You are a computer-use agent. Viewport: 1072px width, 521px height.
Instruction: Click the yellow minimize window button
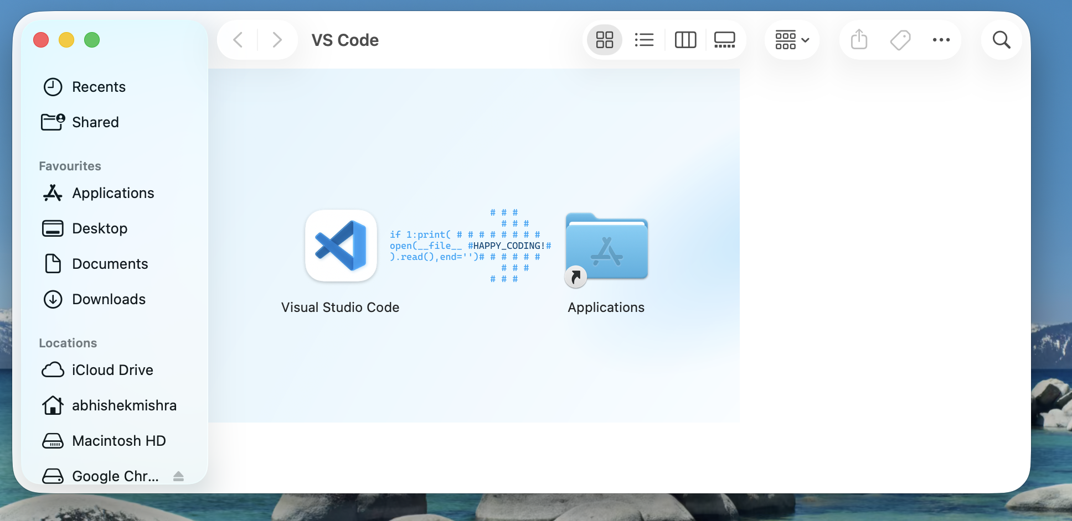point(66,40)
